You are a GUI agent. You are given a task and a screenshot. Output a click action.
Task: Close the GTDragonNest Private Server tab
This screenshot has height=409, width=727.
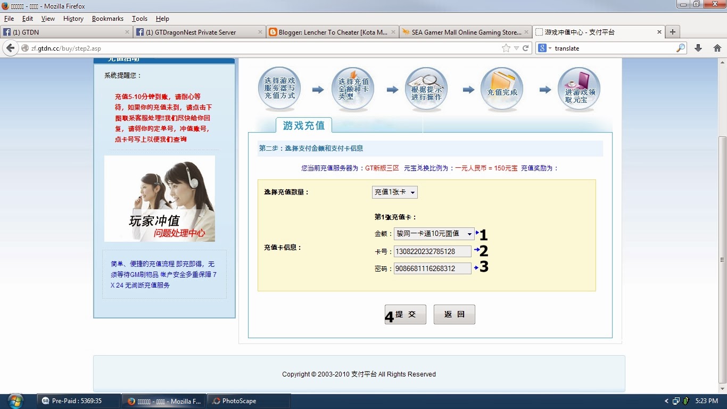click(260, 32)
